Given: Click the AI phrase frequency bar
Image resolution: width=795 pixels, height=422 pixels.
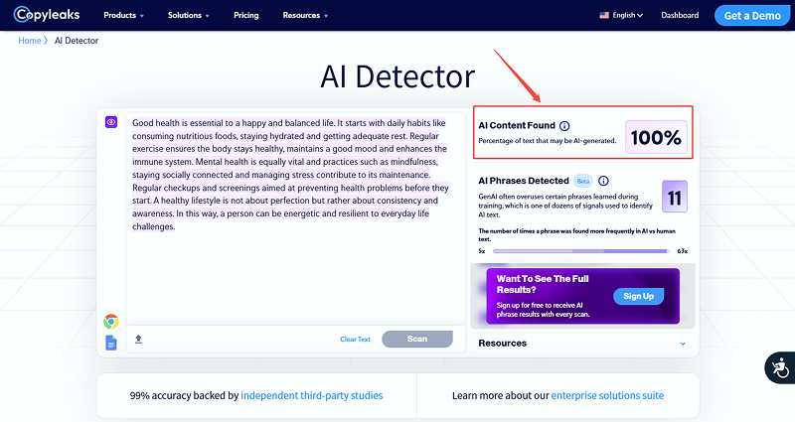Looking at the screenshot, I should tap(582, 251).
